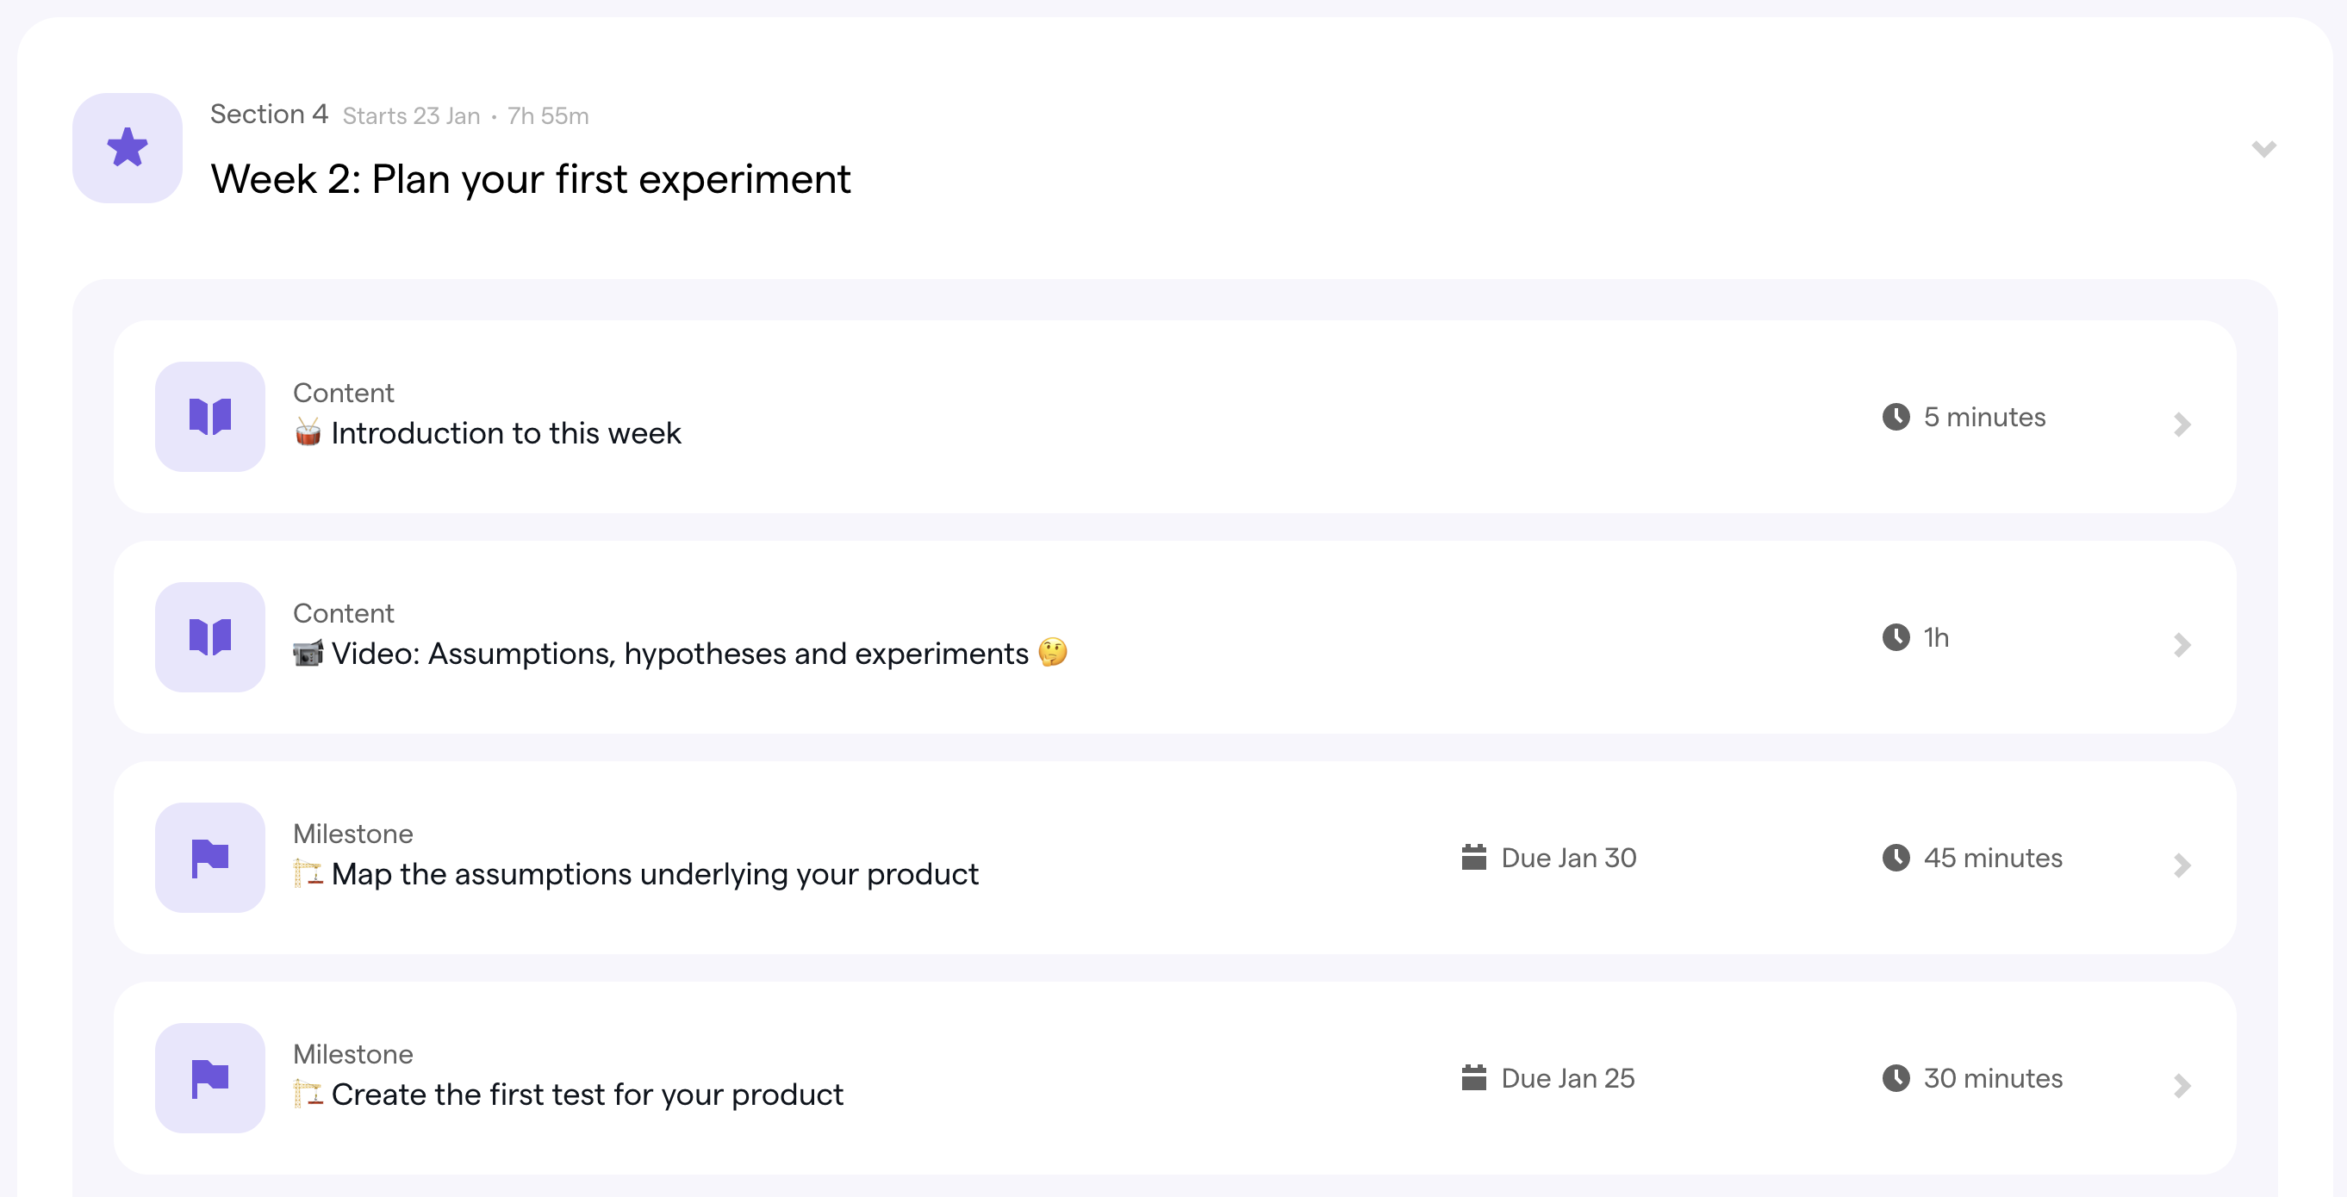
Task: Click the clock icon beside 5 minutes
Action: [1896, 416]
